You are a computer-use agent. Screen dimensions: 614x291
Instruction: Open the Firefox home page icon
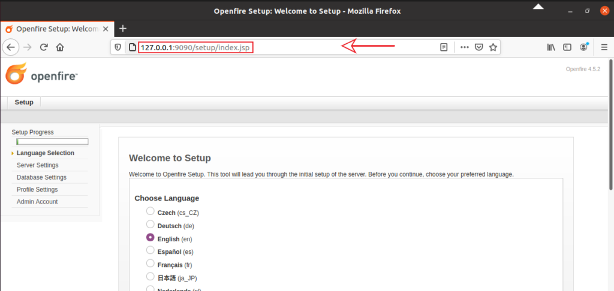pos(60,47)
